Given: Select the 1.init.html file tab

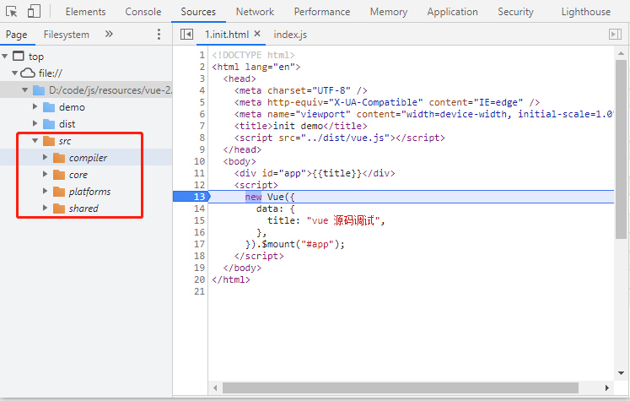Looking at the screenshot, I should pyautogui.click(x=227, y=35).
